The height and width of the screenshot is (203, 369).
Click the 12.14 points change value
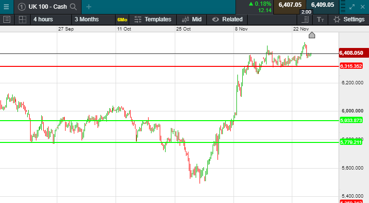point(265,10)
